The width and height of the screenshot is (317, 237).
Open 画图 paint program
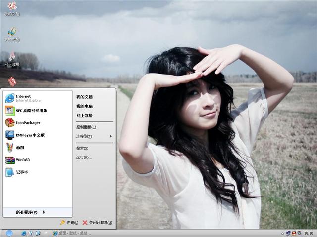tap(38, 147)
